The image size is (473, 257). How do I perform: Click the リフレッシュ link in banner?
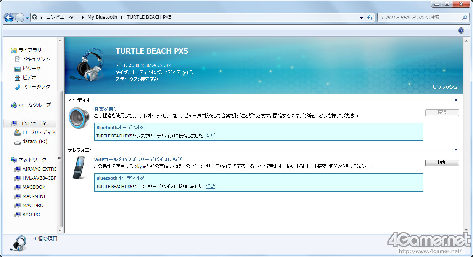[x=446, y=87]
